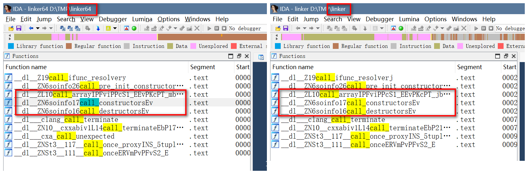Click the Segment column header in linker window
Screen dimensions: 528x174
(469, 67)
